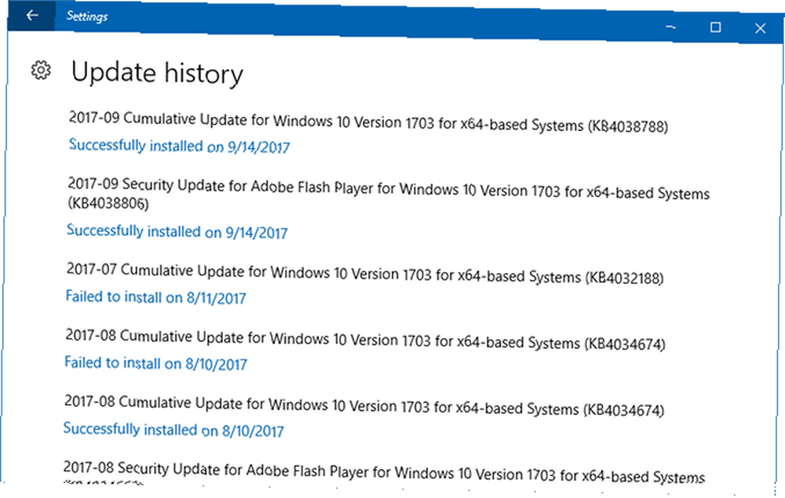The height and width of the screenshot is (498, 785).
Task: Maximize the Settings window
Action: (x=715, y=27)
